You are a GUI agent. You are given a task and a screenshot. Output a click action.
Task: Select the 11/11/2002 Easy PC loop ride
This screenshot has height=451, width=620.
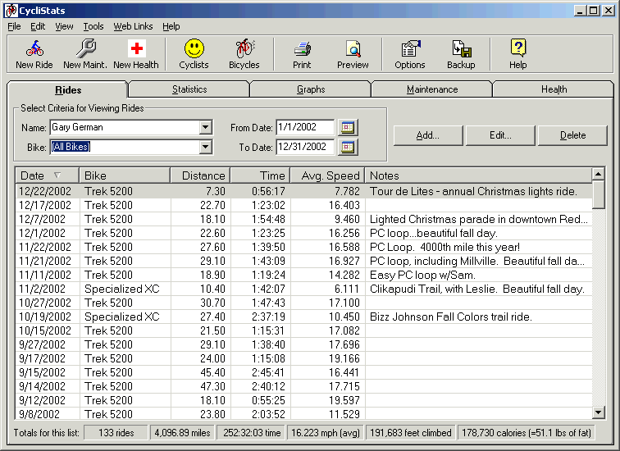(303, 275)
